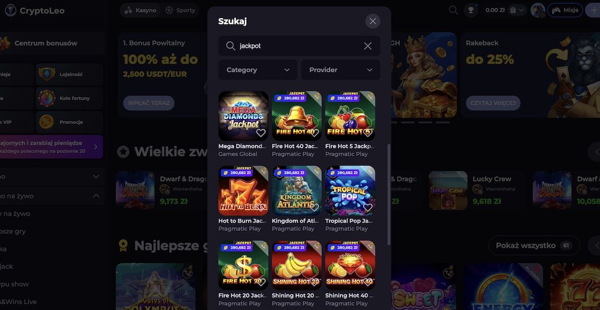Toggle favorite heart on Kingdom of Atlantis
The width and height of the screenshot is (600, 310).
coord(314,208)
